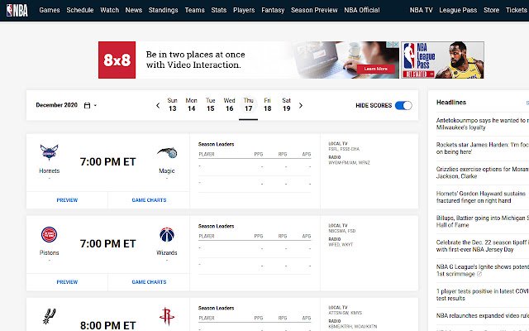Select Wed 16 date tab
Image resolution: width=529 pixels, height=331 pixels.
click(x=230, y=105)
